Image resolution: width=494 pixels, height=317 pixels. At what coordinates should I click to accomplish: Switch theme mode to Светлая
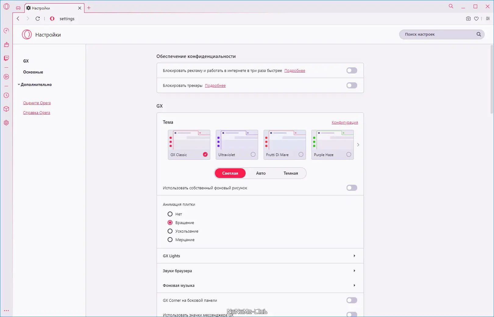230,173
